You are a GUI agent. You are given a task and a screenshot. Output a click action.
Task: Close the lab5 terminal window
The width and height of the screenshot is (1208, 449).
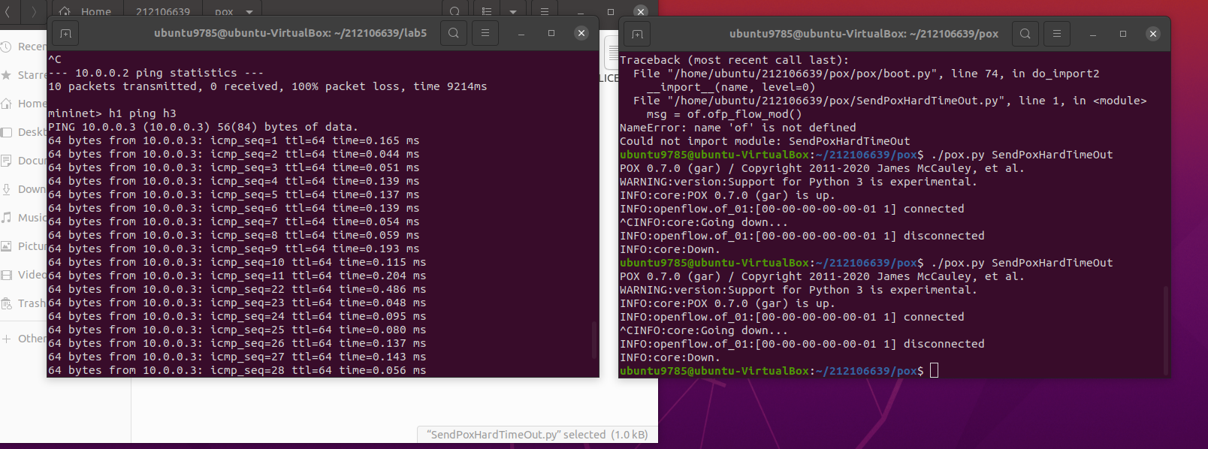(x=581, y=33)
